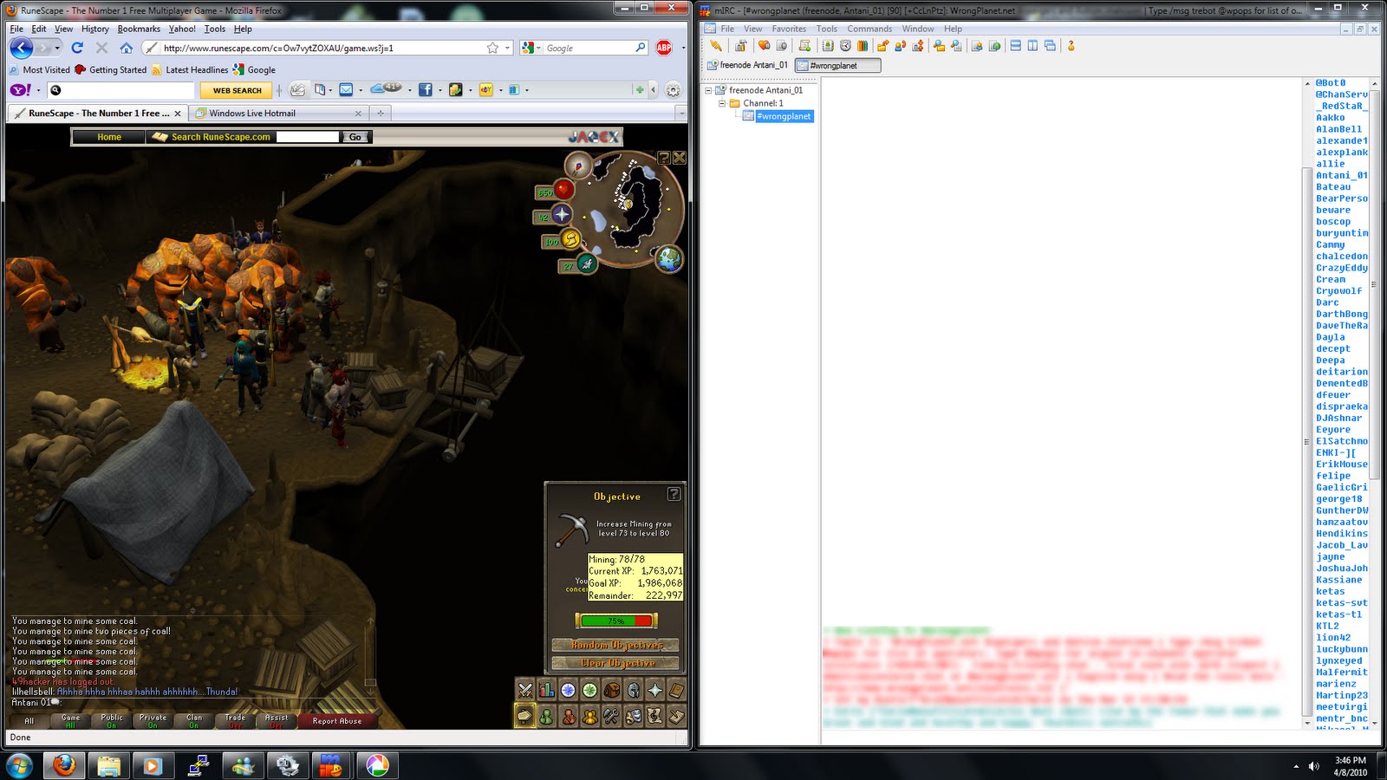Open mIRC Favorites menu
This screenshot has width=1387, height=780.
pos(789,29)
